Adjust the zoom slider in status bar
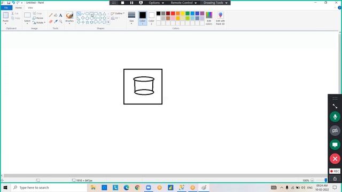Screen dimensions: 342x192 [326, 180]
